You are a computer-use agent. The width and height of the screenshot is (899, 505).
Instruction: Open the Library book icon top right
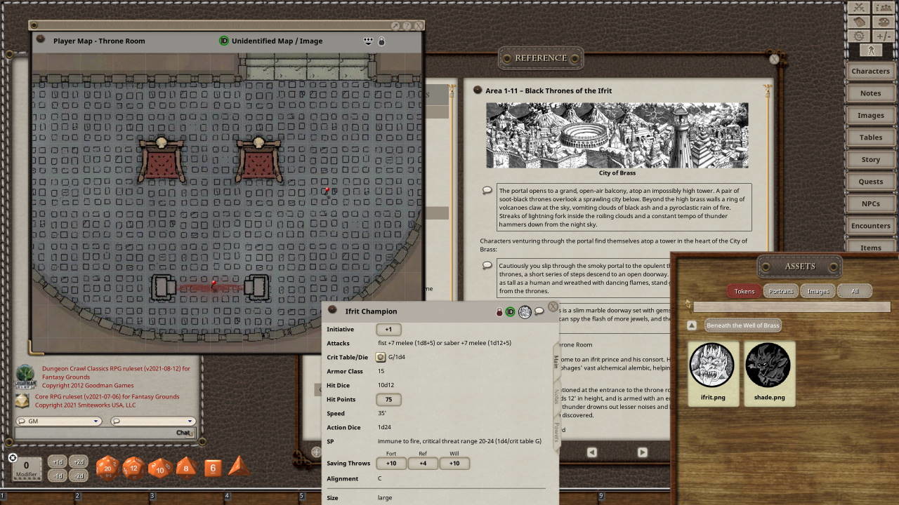click(858, 21)
